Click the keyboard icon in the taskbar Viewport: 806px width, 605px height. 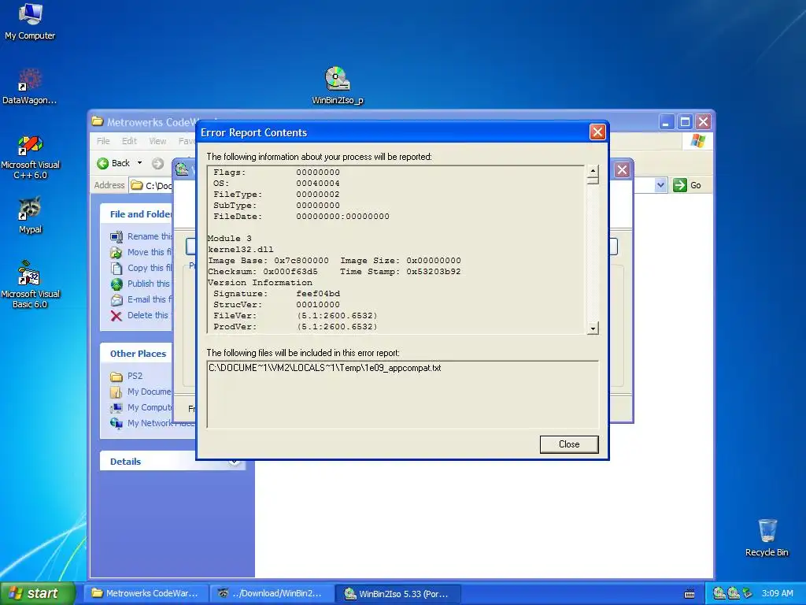tap(690, 594)
